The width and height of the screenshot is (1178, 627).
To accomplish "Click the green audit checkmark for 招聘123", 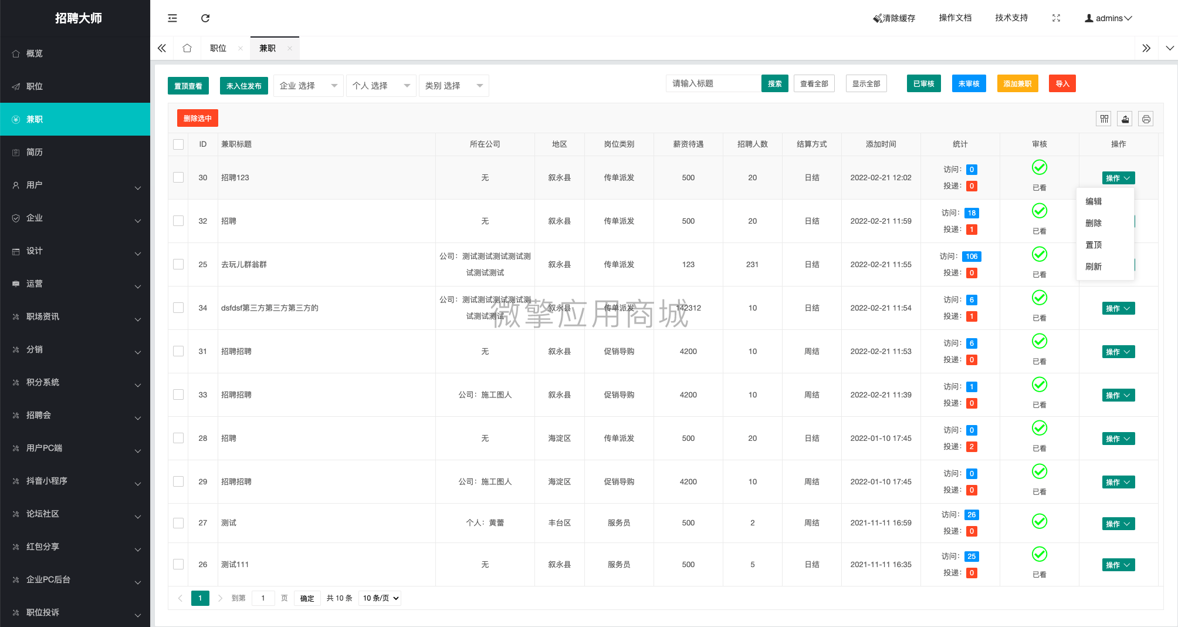I will point(1039,168).
